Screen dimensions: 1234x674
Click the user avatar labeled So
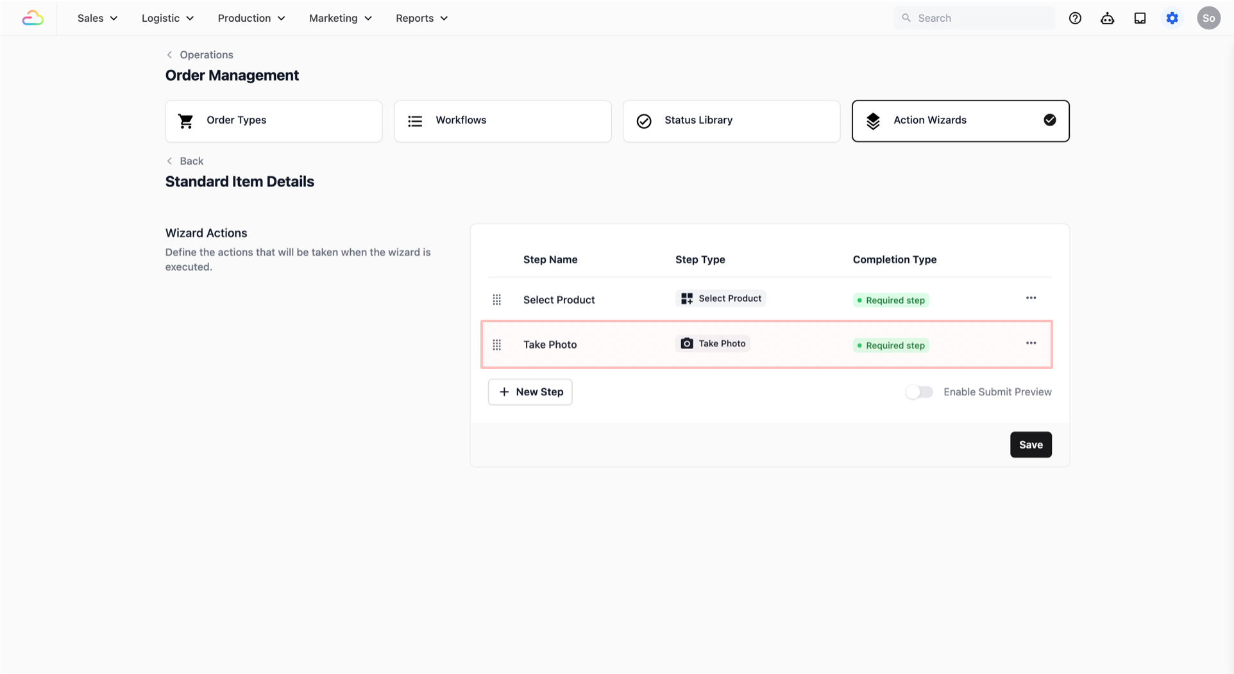(x=1208, y=18)
